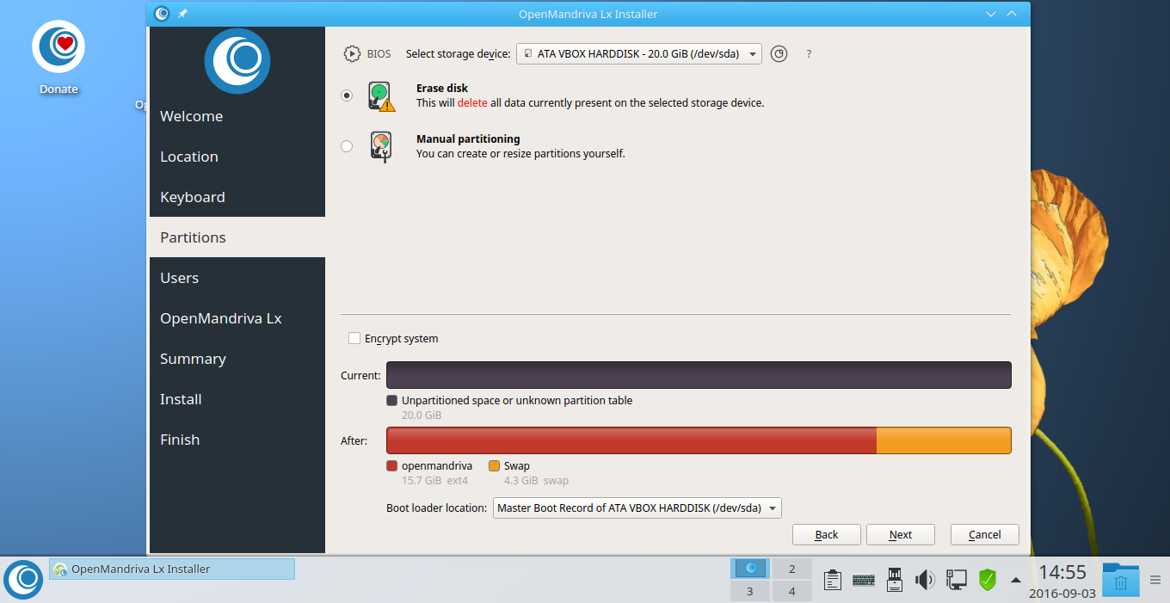Go to the Finish step in sidebar
Viewport: 1170px width, 603px height.
point(237,440)
